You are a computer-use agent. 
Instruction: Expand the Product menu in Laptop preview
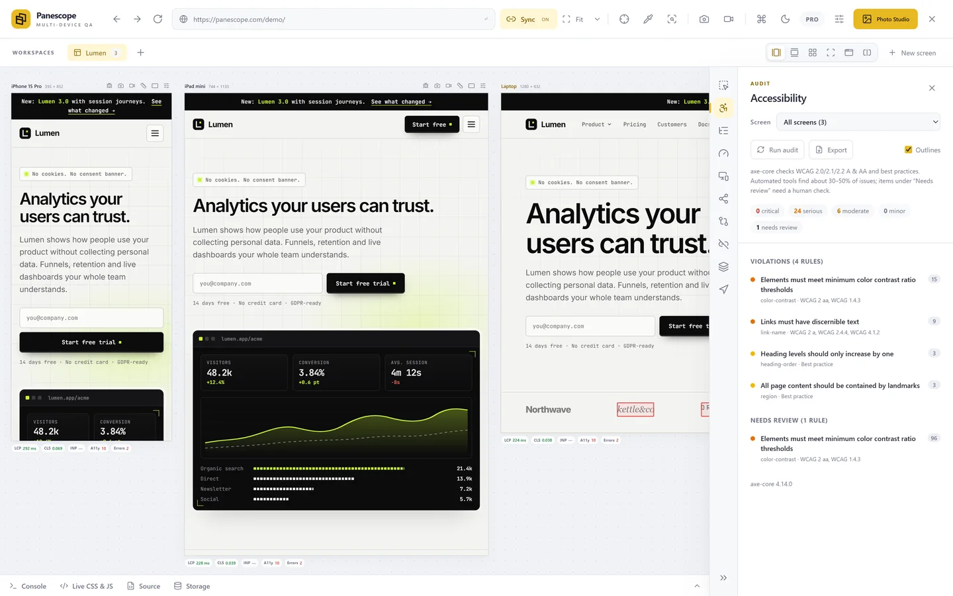point(596,124)
